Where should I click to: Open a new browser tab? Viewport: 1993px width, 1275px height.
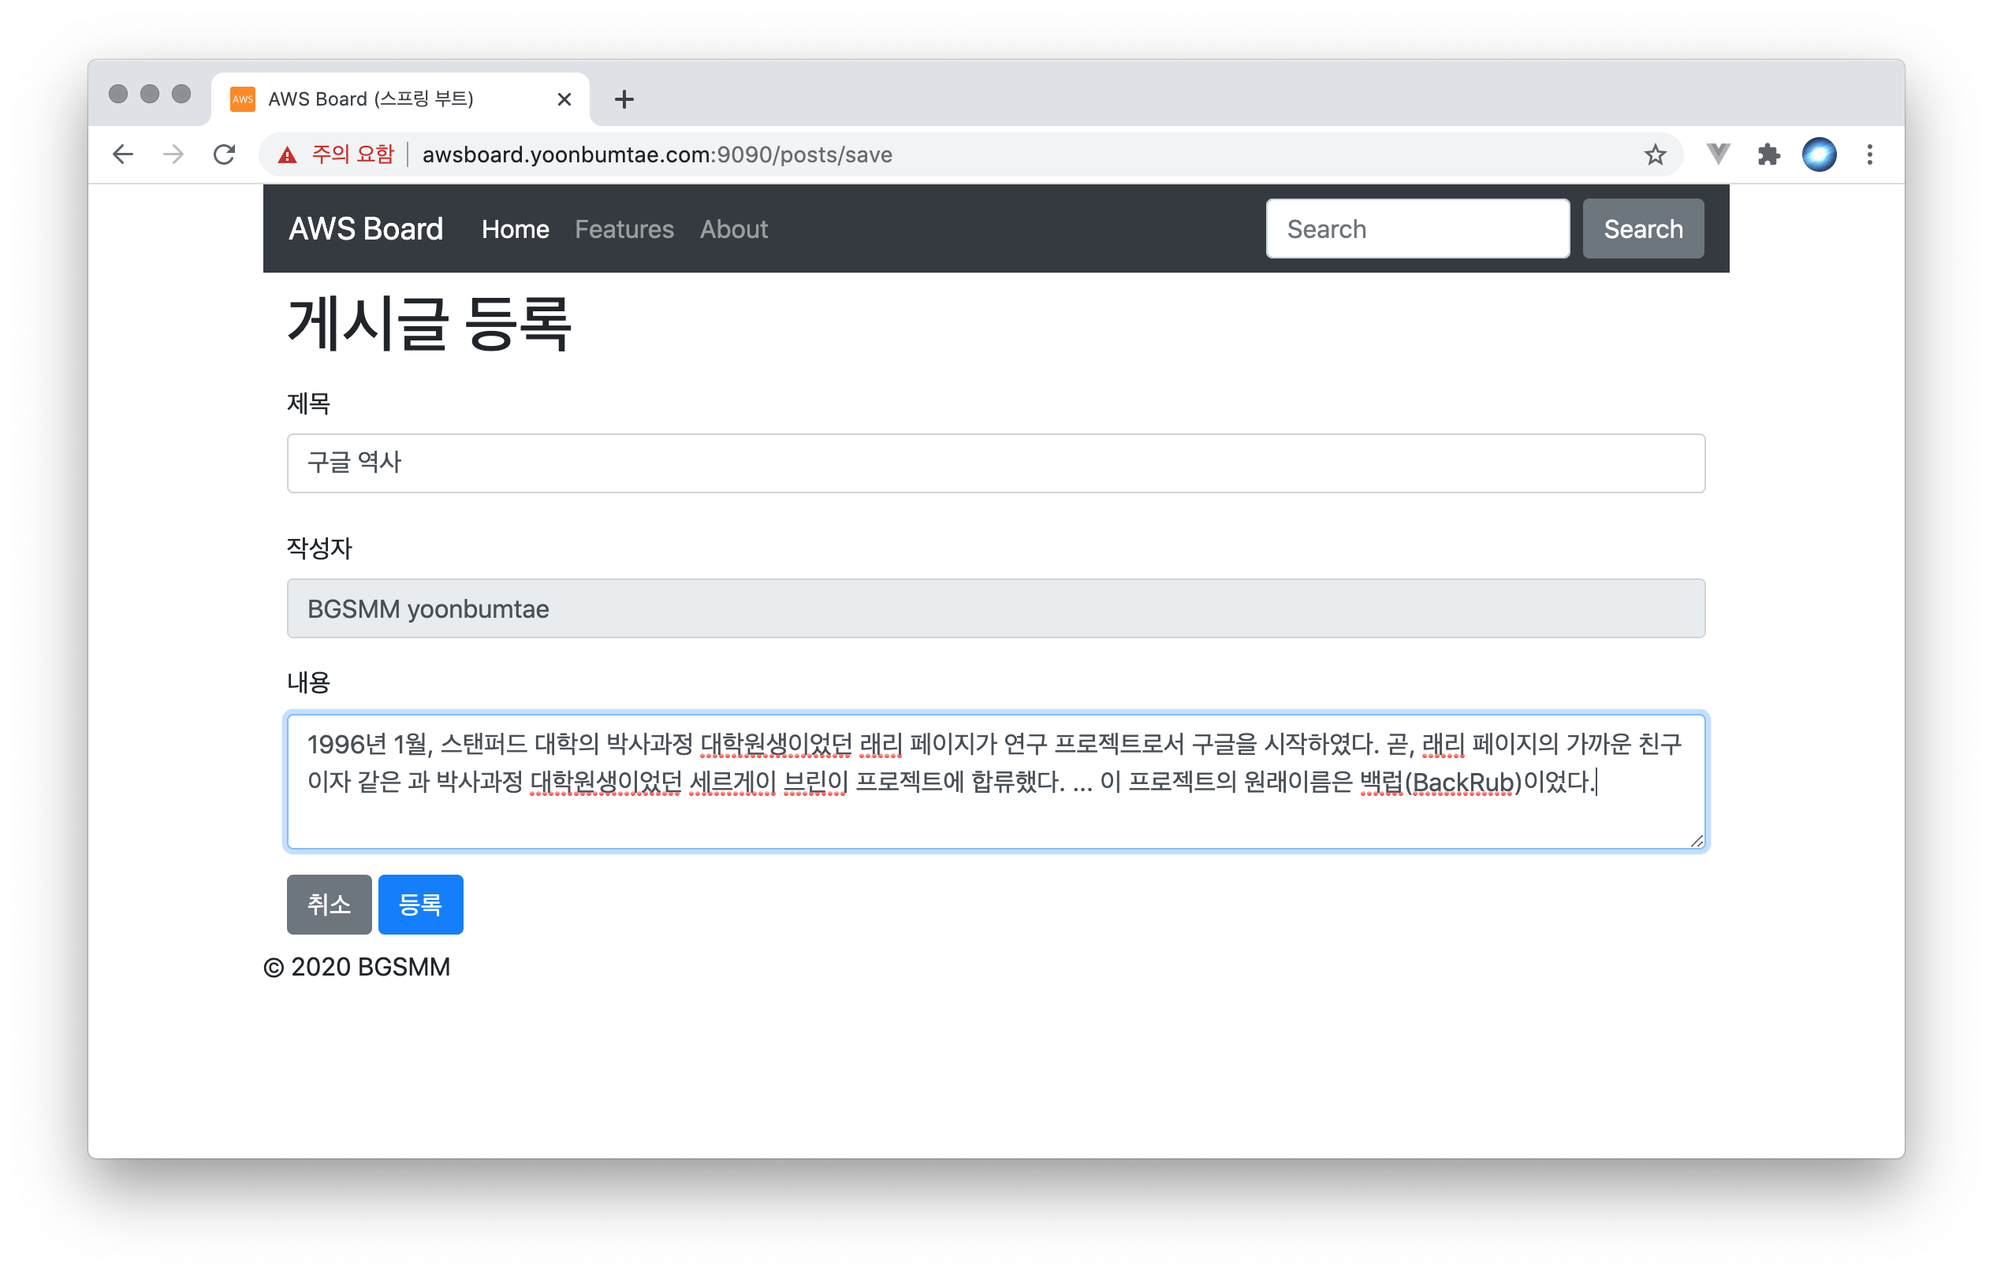click(624, 99)
